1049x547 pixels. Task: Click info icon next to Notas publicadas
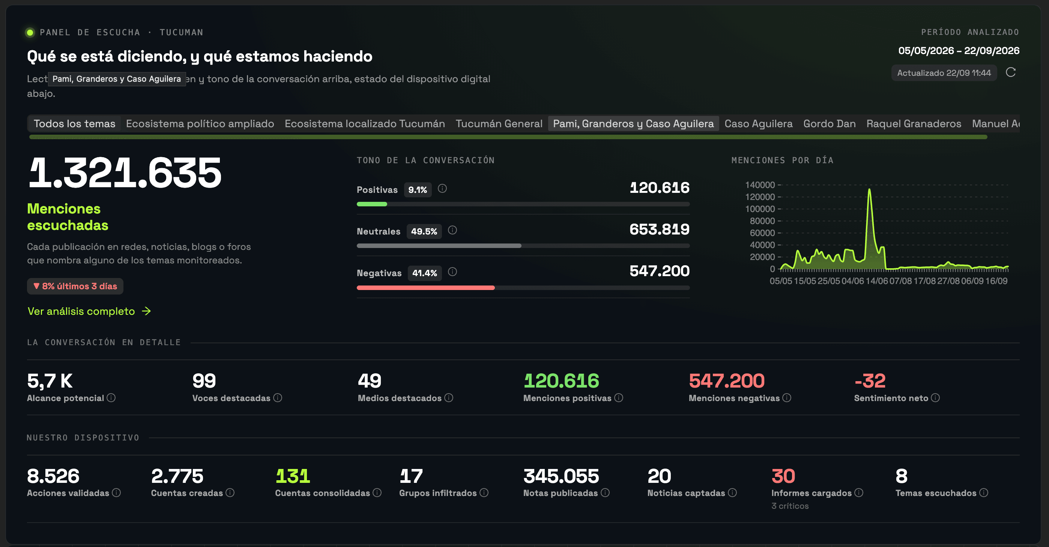point(605,493)
